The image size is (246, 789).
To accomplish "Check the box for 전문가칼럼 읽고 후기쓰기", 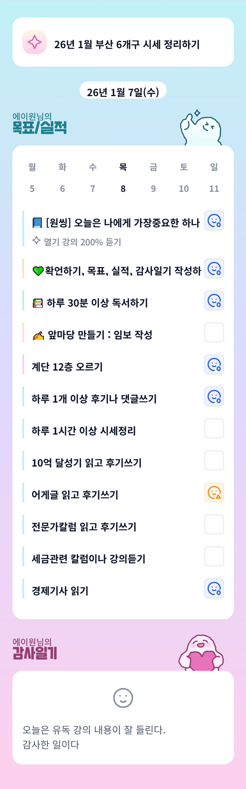I will [214, 524].
